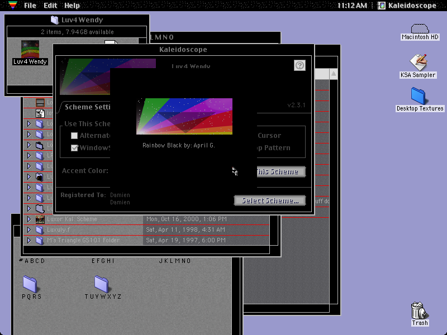Select the orange drawer icon in the list window

click(x=40, y=103)
